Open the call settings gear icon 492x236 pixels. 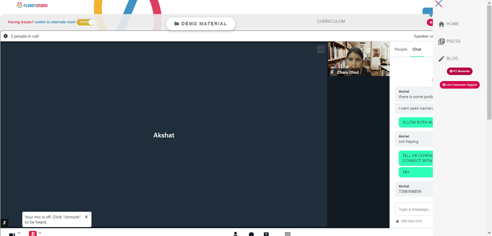pyautogui.click(x=5, y=36)
